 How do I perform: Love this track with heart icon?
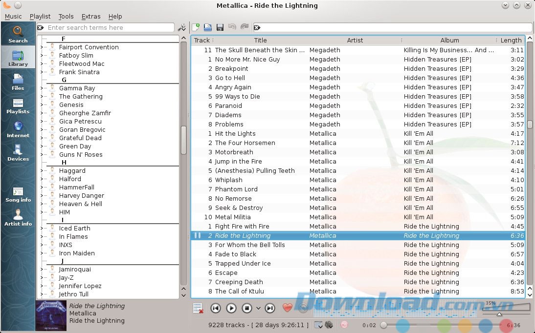(288, 308)
